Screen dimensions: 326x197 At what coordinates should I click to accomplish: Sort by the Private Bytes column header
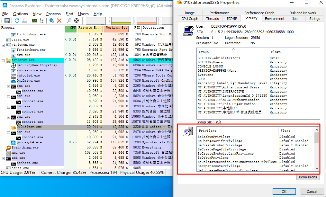pos(90,29)
